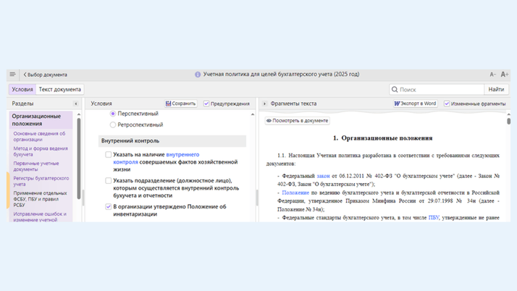The image size is (517, 291).
Task: Switch to the Текст документа tab
Action: point(60,90)
